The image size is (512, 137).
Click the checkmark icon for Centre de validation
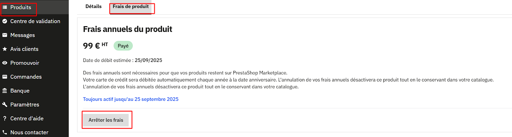(x=5, y=21)
